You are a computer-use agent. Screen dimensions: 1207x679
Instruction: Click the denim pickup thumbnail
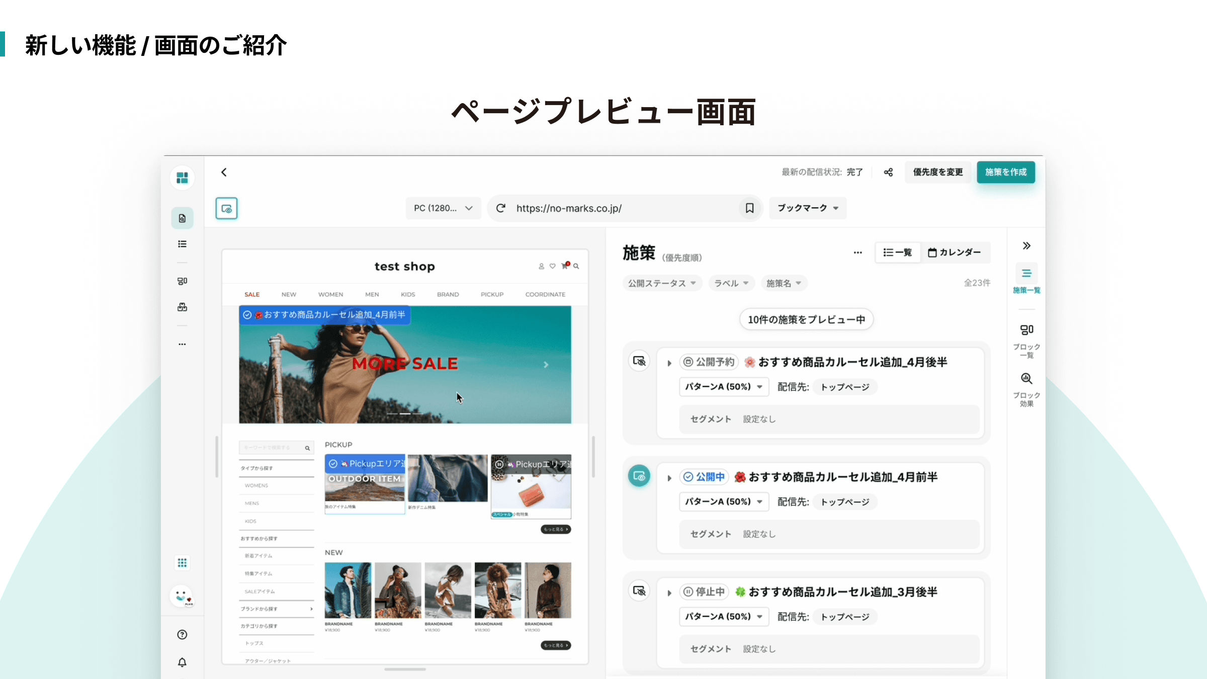[x=448, y=478]
